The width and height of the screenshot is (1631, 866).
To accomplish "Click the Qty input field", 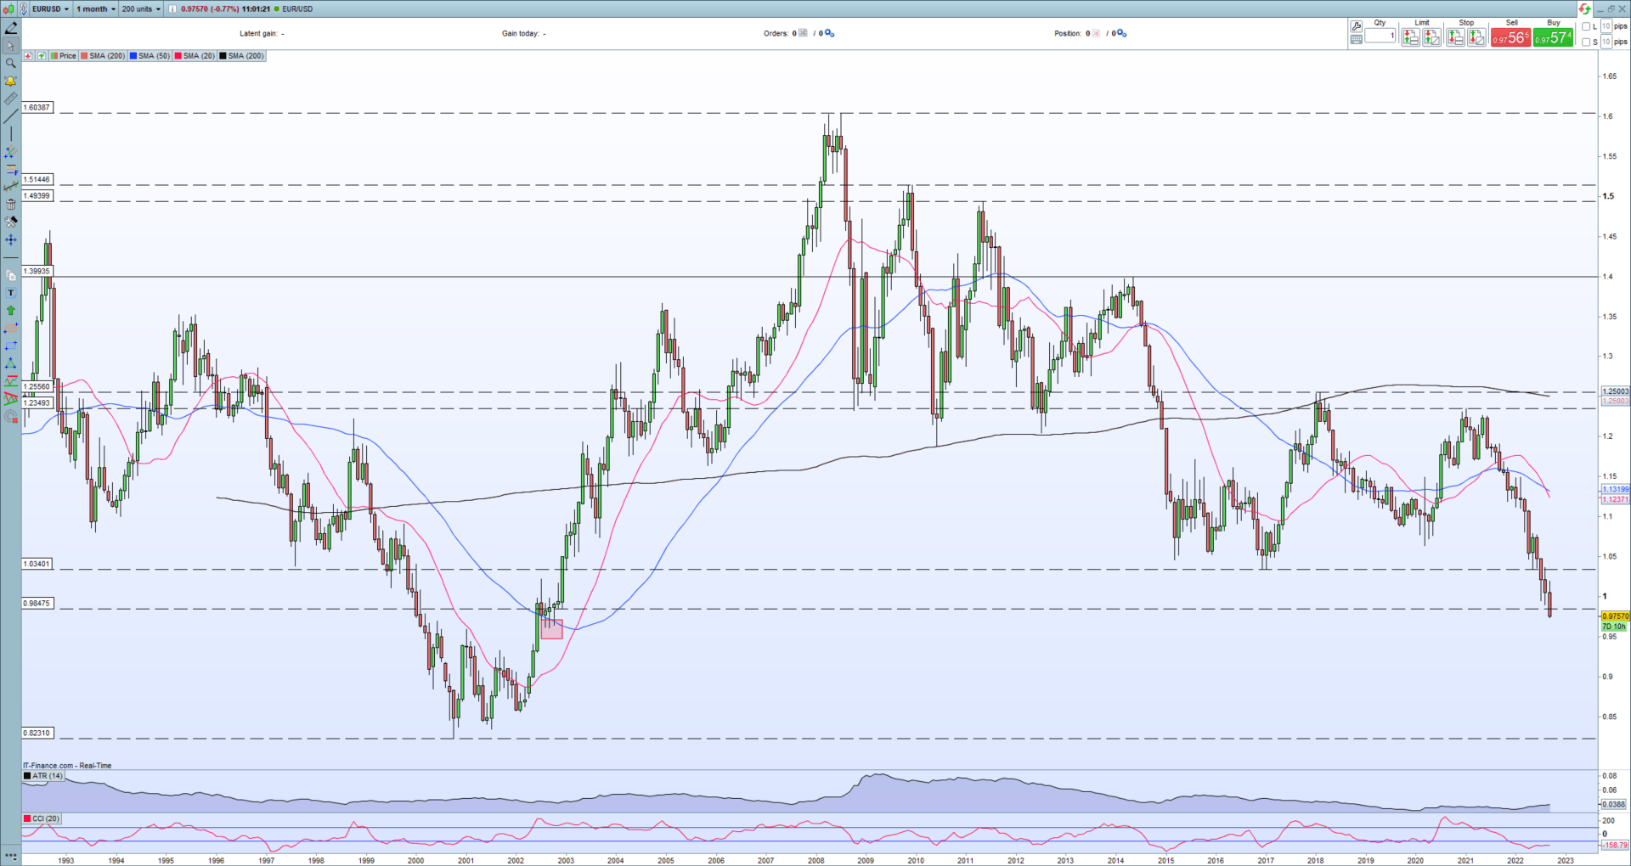I will tap(1380, 36).
